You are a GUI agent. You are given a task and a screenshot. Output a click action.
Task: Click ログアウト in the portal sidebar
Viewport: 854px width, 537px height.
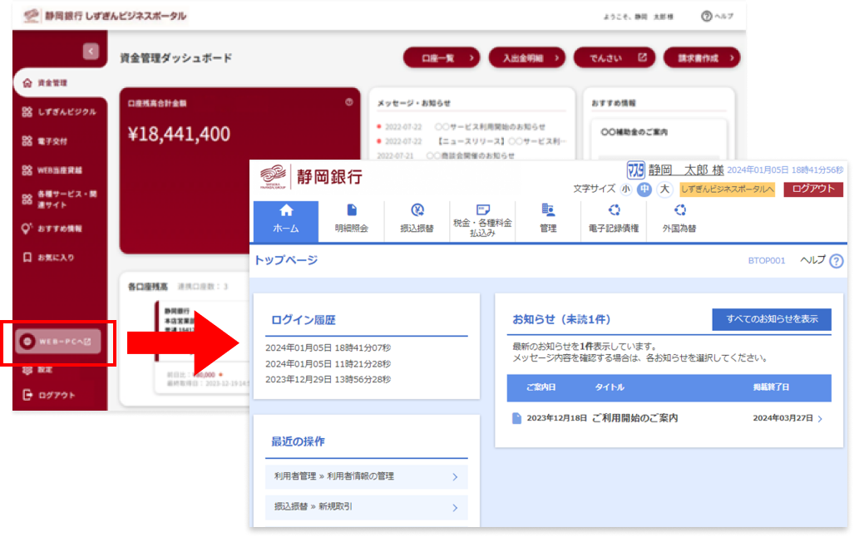pyautogui.click(x=49, y=395)
